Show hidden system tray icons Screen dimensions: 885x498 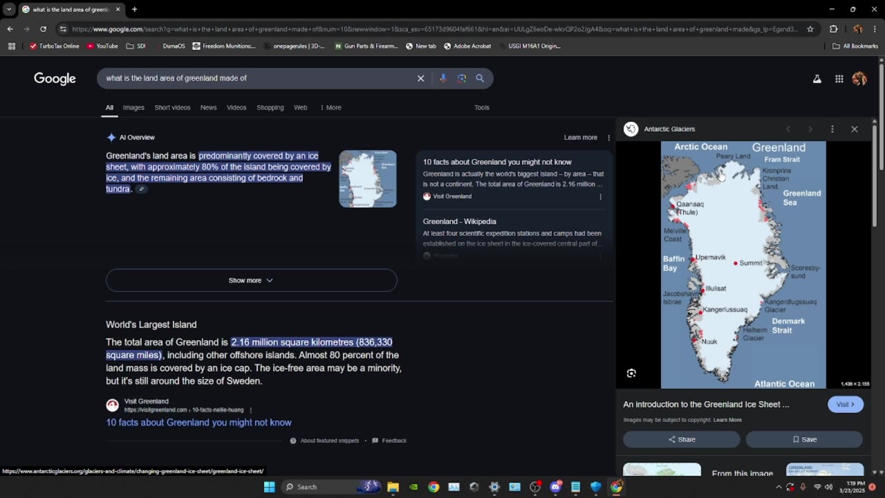click(x=779, y=487)
